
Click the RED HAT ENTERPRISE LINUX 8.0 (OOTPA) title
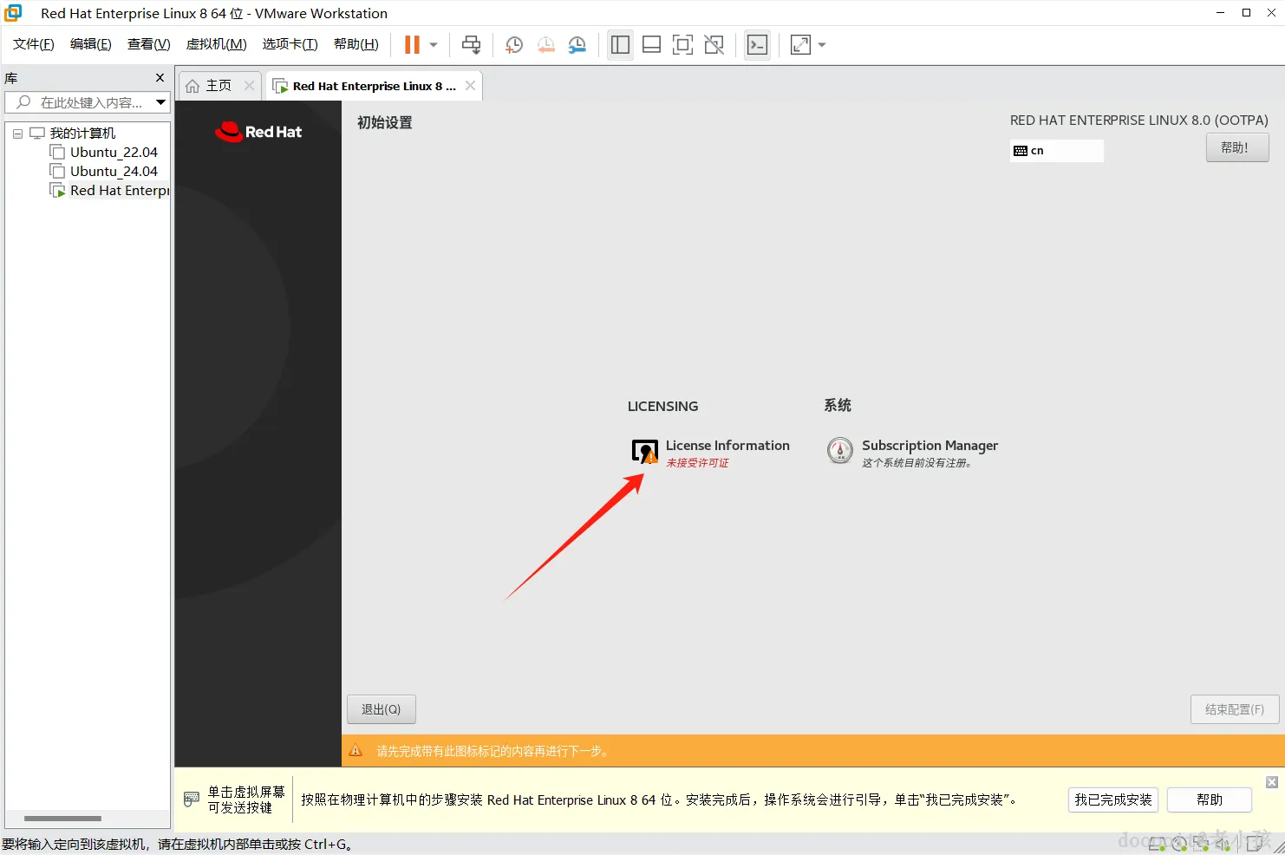pyautogui.click(x=1139, y=121)
